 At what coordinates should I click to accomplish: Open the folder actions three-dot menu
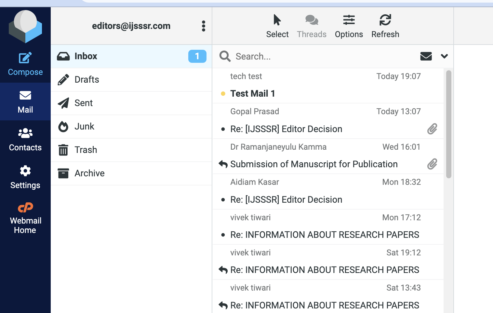[204, 26]
